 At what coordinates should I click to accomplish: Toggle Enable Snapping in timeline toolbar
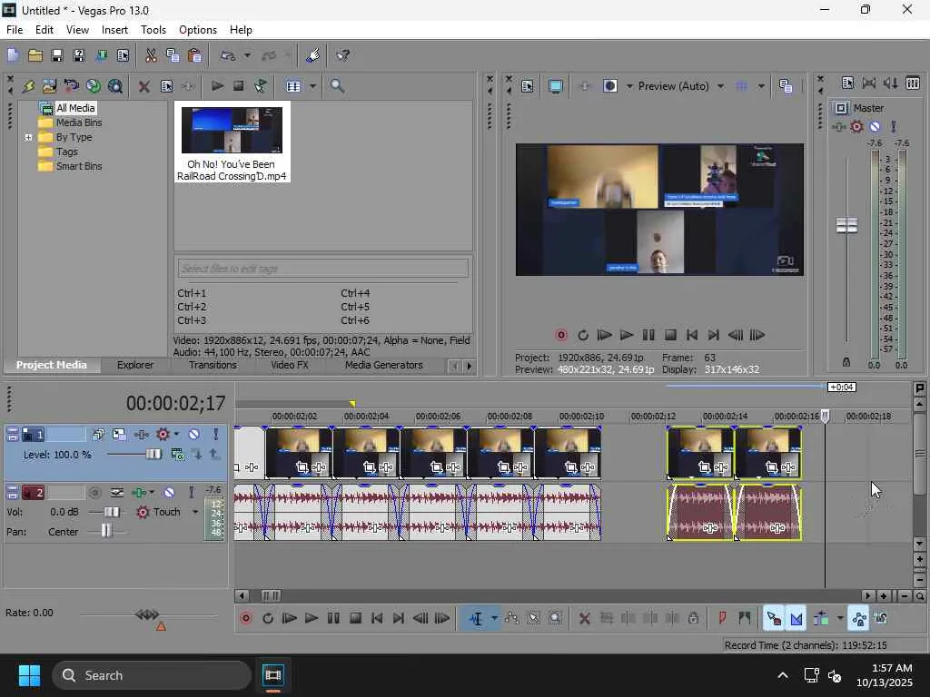[x=774, y=619]
